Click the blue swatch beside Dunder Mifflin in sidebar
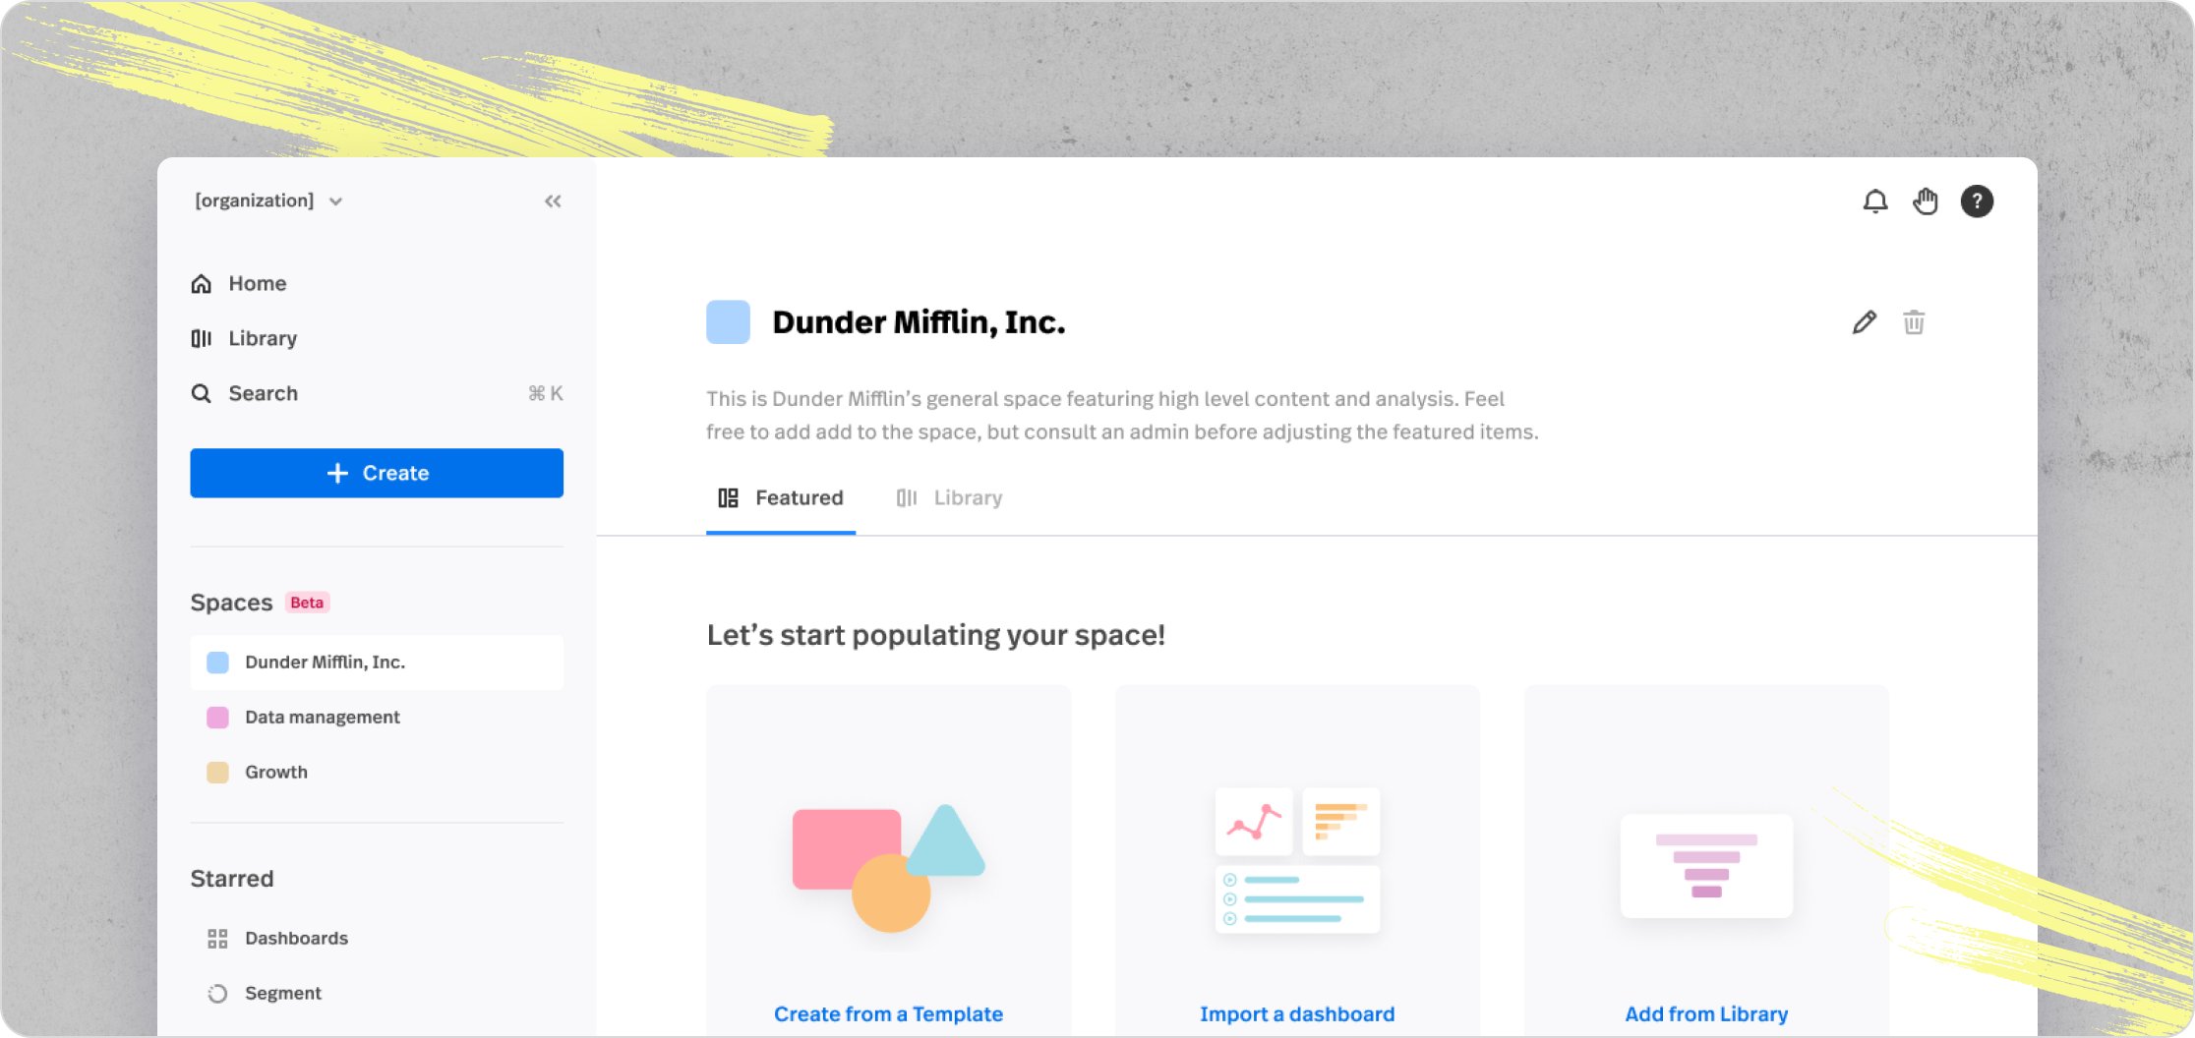 (x=217, y=663)
